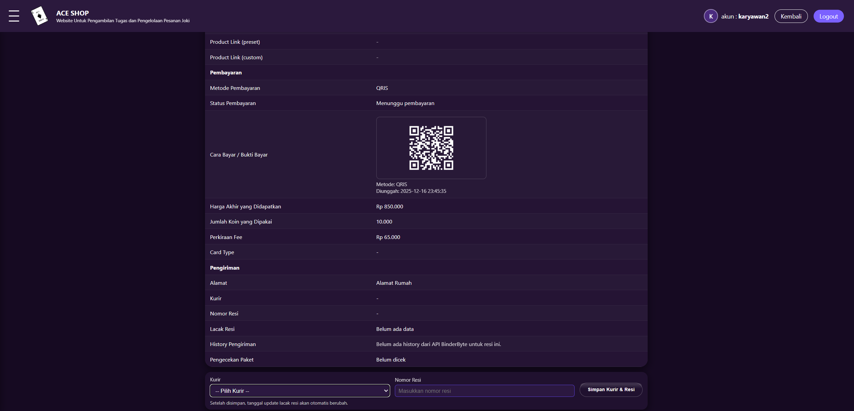Click the Pembayaran section header
Viewport: 854px width, 411px height.
point(226,72)
